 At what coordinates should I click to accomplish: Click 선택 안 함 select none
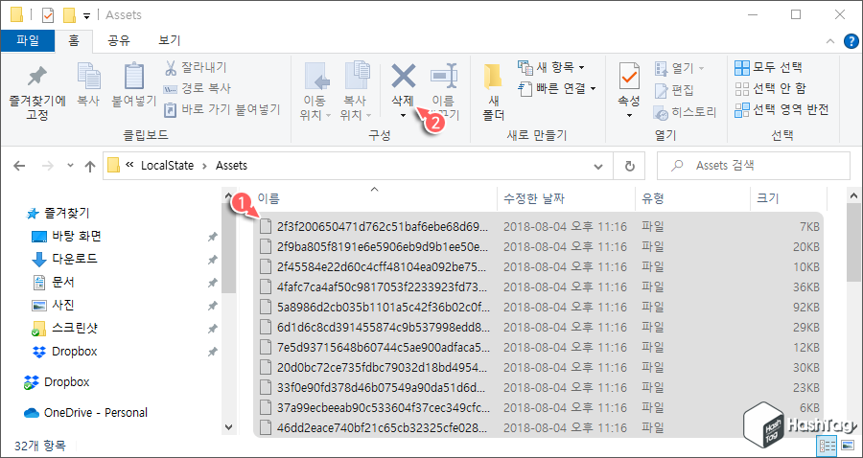[771, 88]
